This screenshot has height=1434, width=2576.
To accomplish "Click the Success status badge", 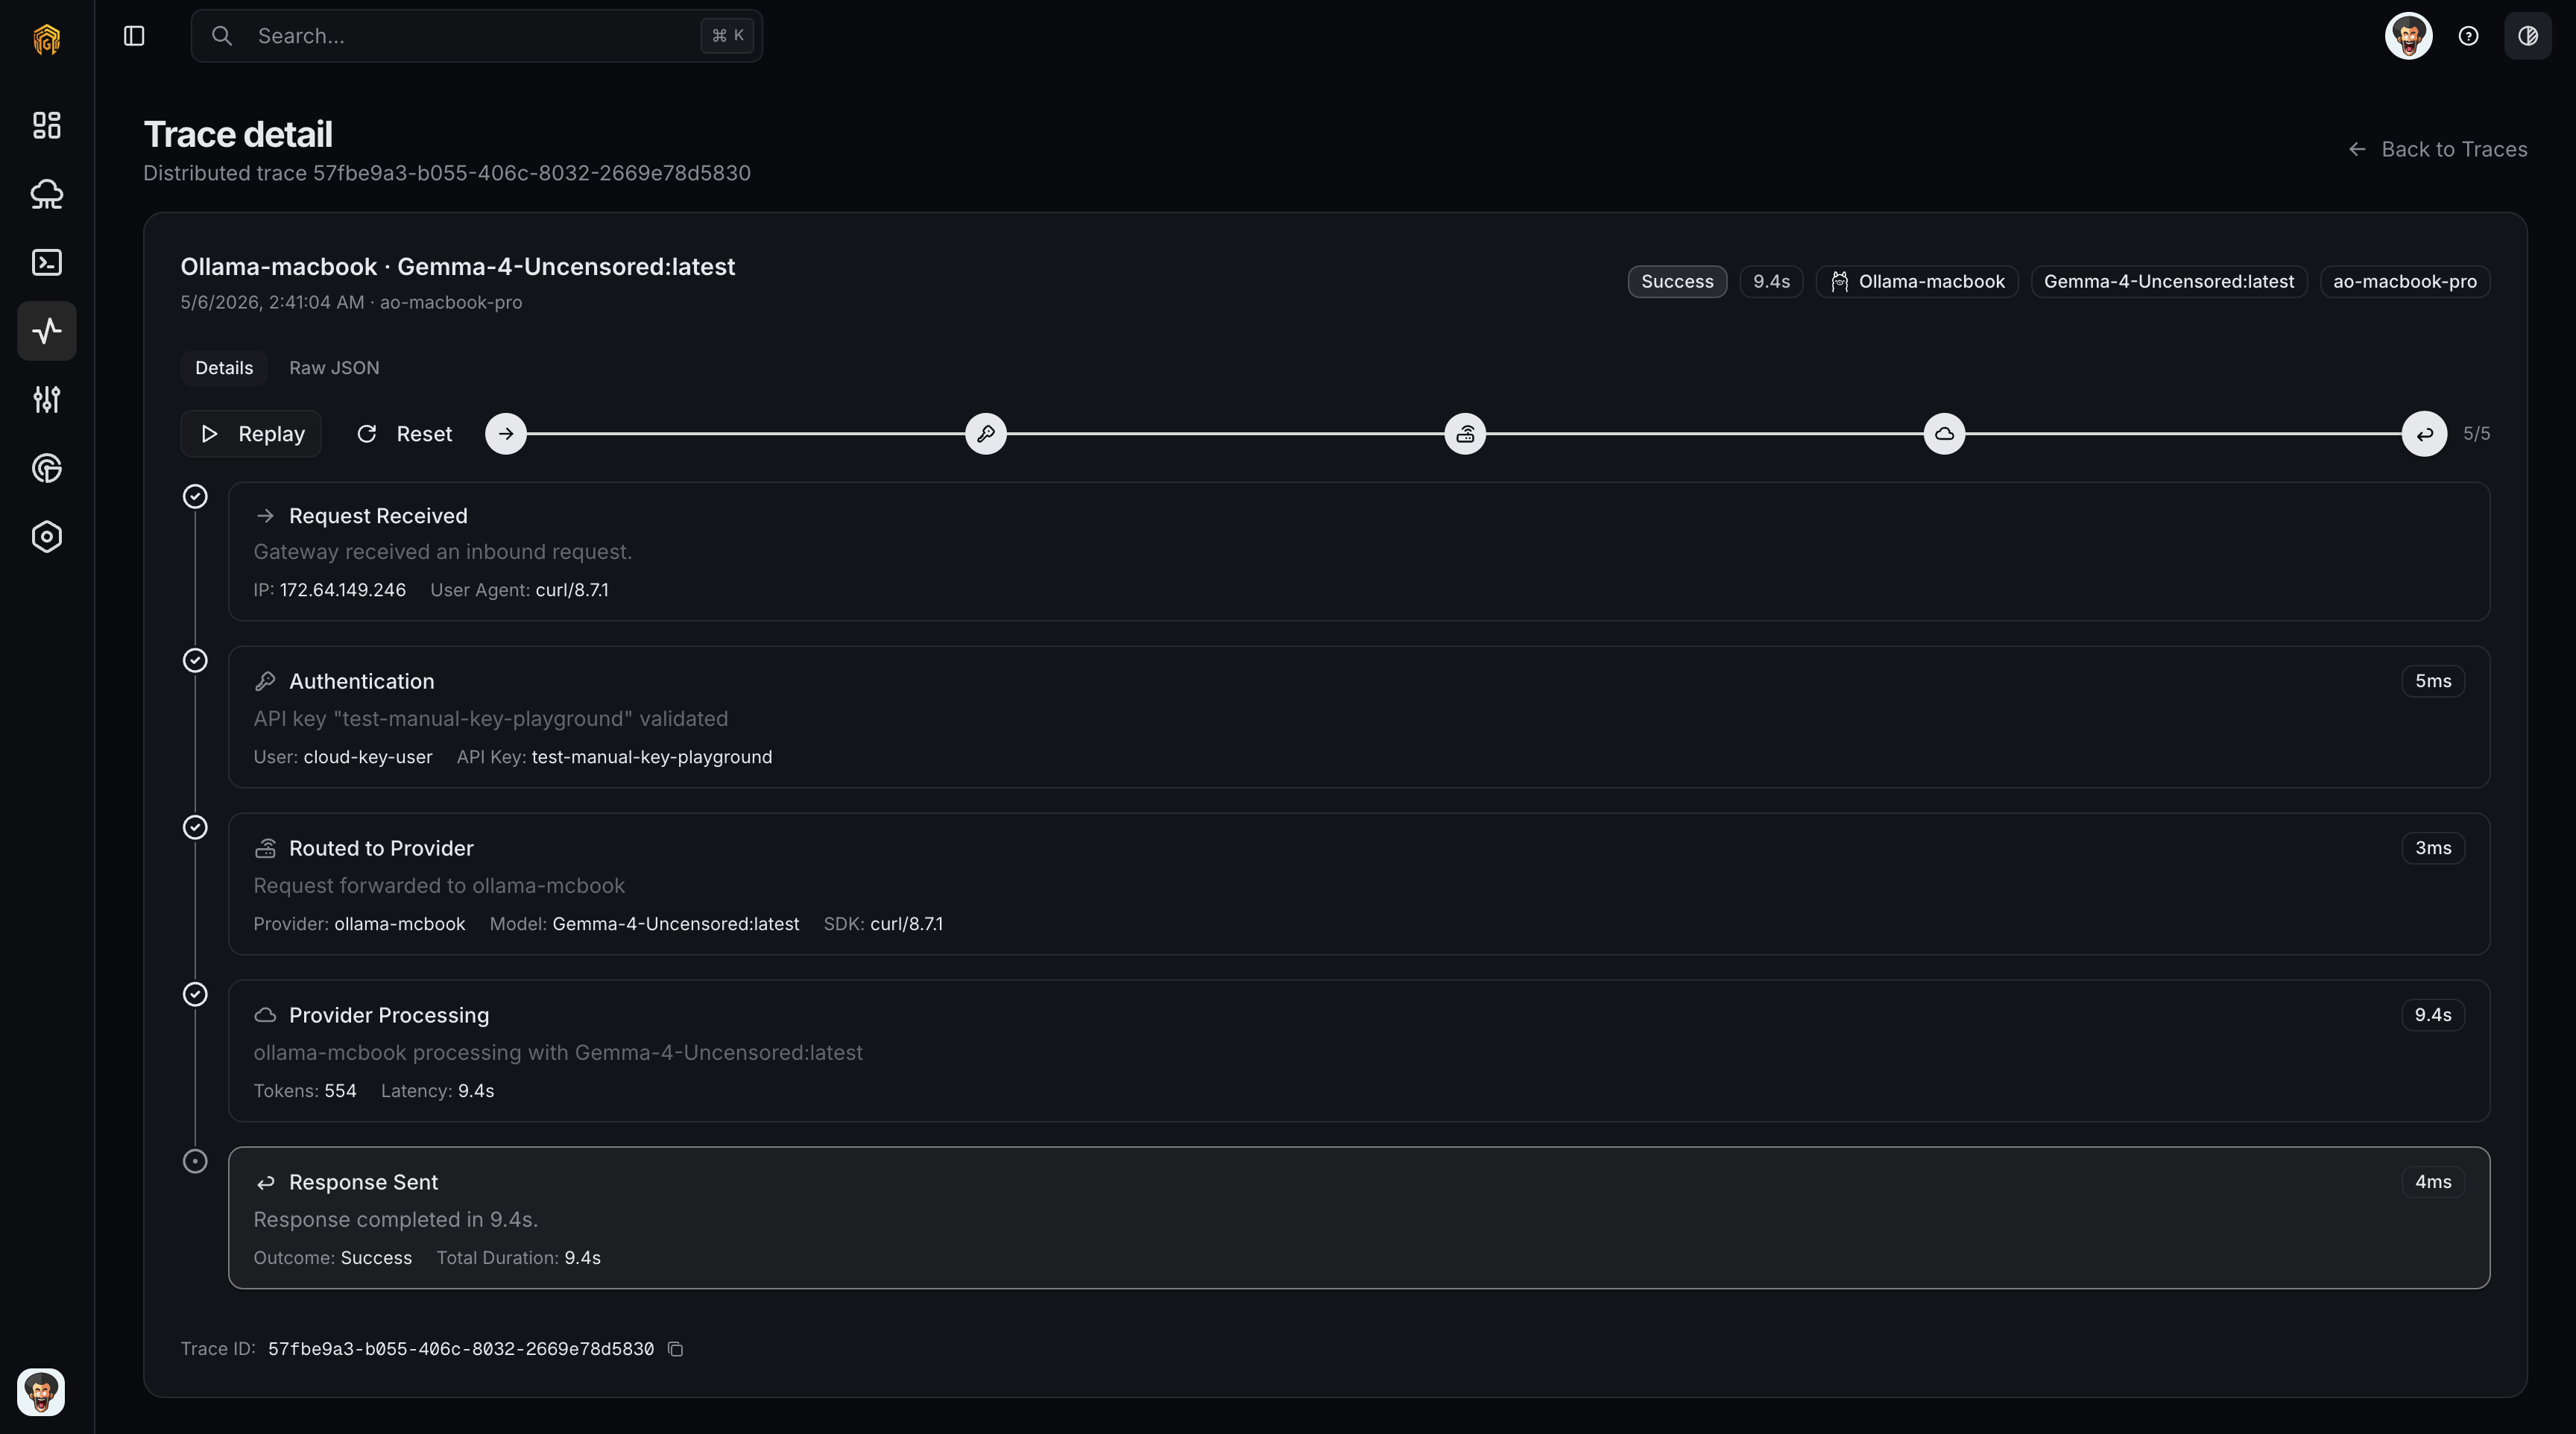I will [1677, 282].
